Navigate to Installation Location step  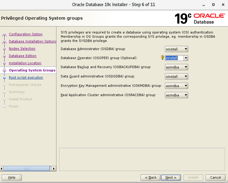[25, 63]
